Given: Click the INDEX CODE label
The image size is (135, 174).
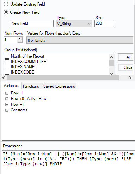Looking at the screenshot, I should point(23,72).
